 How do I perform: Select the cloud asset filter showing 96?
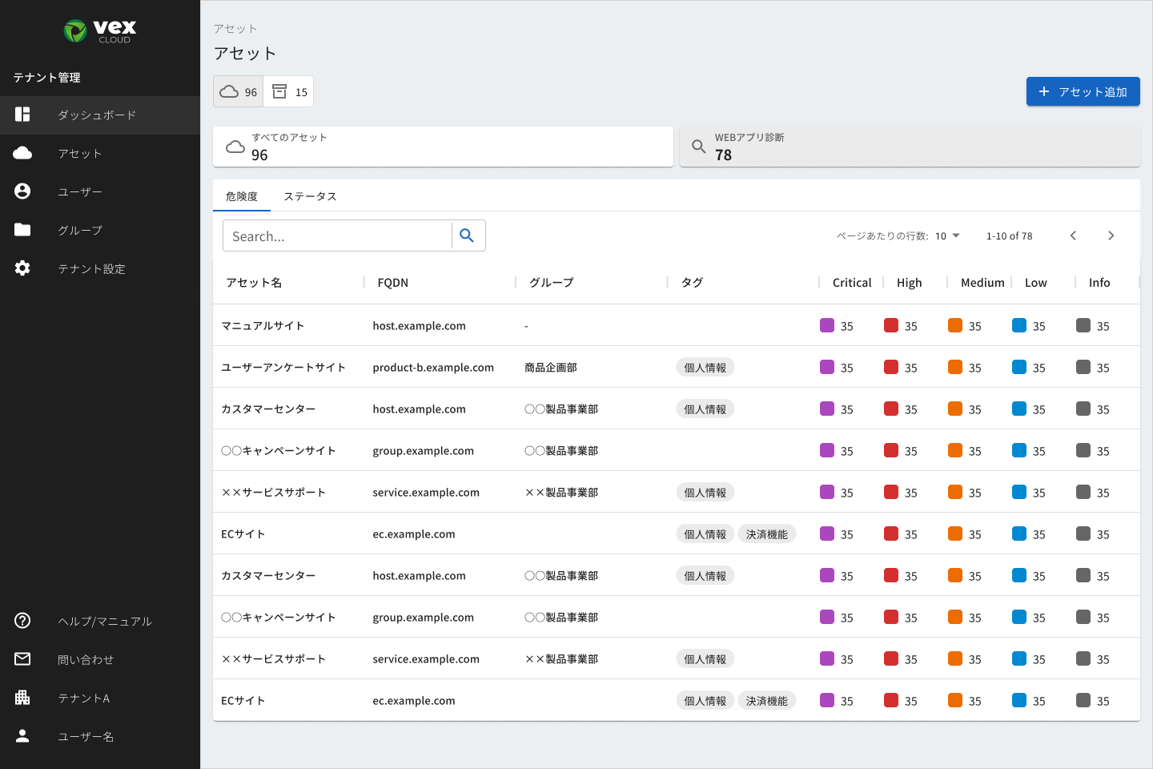tap(238, 91)
